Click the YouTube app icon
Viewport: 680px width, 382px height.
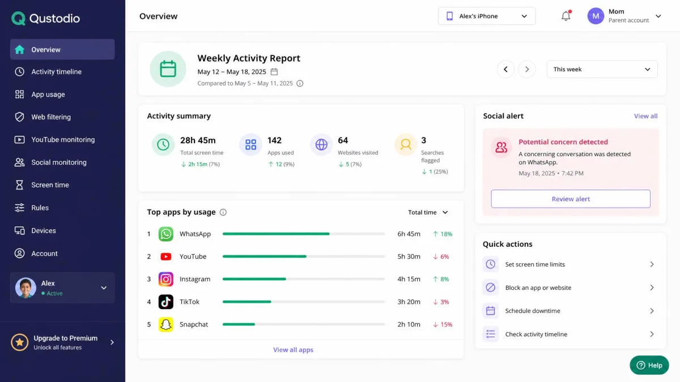coord(165,256)
